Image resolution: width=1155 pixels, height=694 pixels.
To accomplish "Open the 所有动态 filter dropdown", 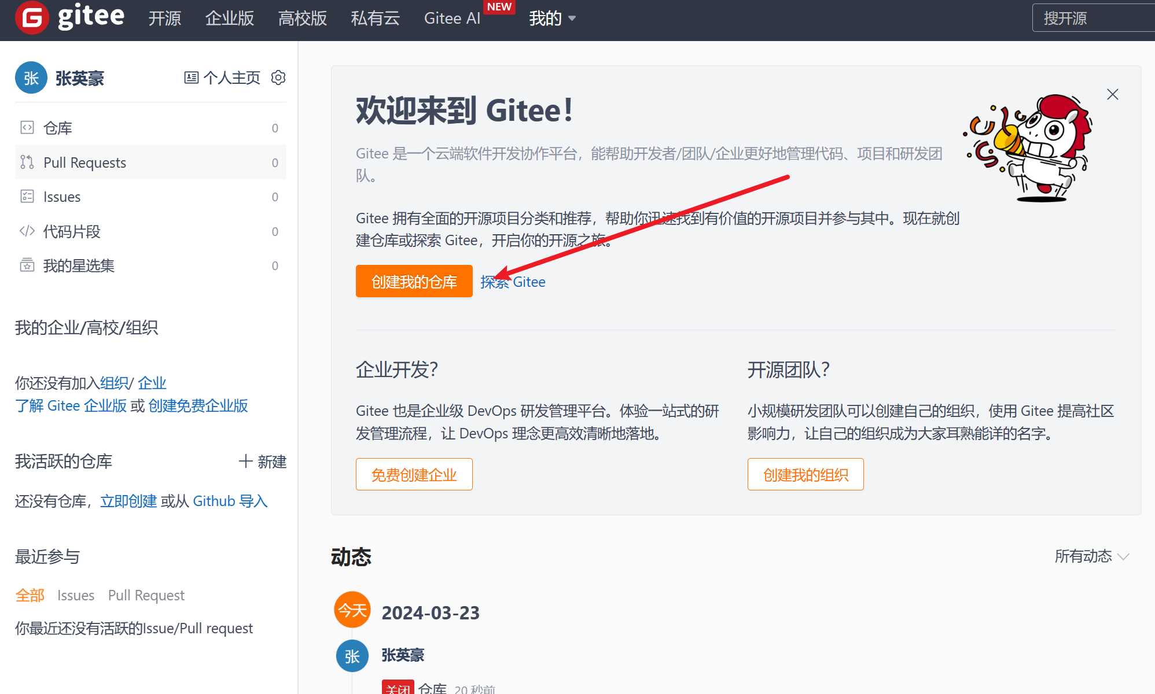I will click(x=1091, y=556).
